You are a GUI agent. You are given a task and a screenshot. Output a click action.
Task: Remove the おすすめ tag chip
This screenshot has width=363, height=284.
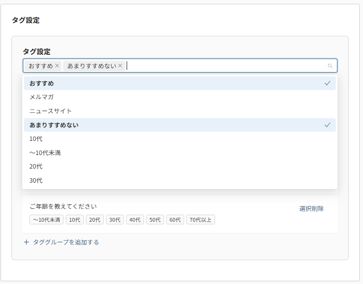[57, 66]
